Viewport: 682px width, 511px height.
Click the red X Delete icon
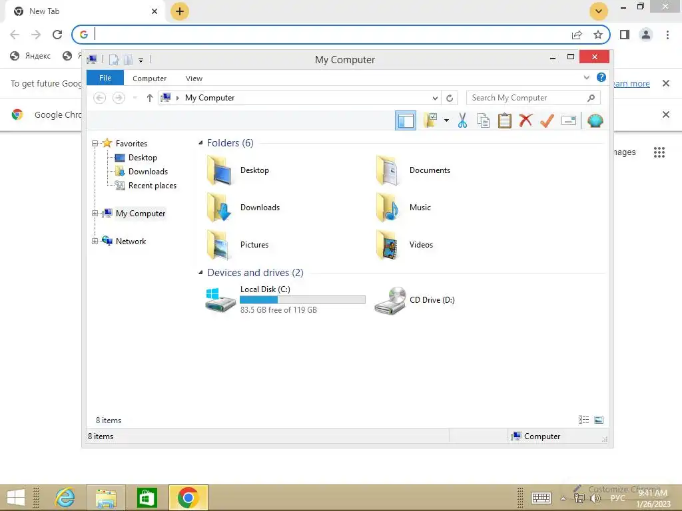click(525, 120)
